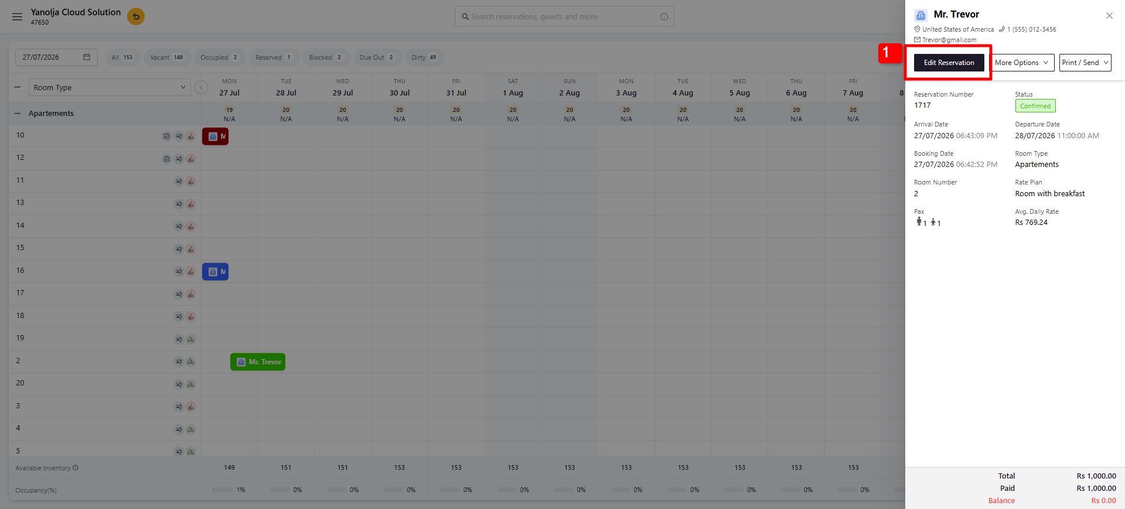The width and height of the screenshot is (1125, 509).
Task: Click green housekeeping icon for room 2
Action: click(x=191, y=361)
